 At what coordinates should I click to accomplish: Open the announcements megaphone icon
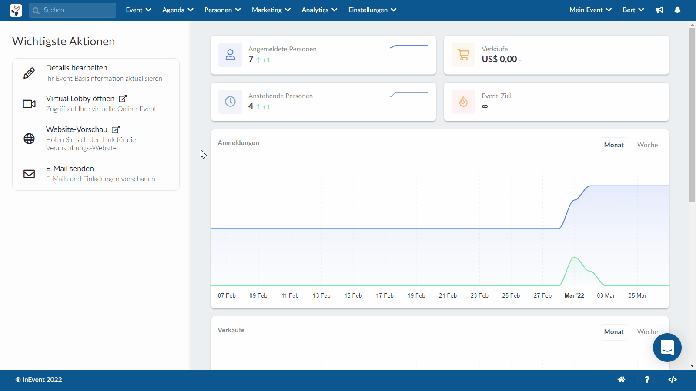coord(659,10)
